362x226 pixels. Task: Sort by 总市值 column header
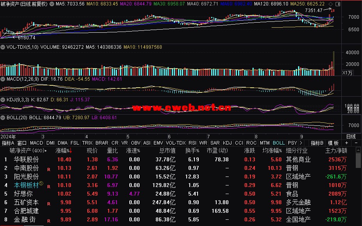[x=167, y=151]
